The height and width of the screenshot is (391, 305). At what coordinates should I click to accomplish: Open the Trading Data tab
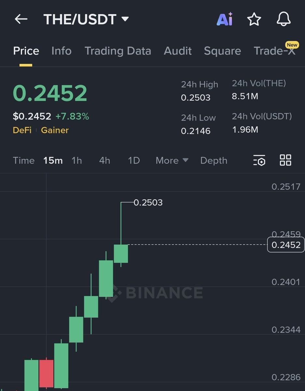pyautogui.click(x=118, y=51)
